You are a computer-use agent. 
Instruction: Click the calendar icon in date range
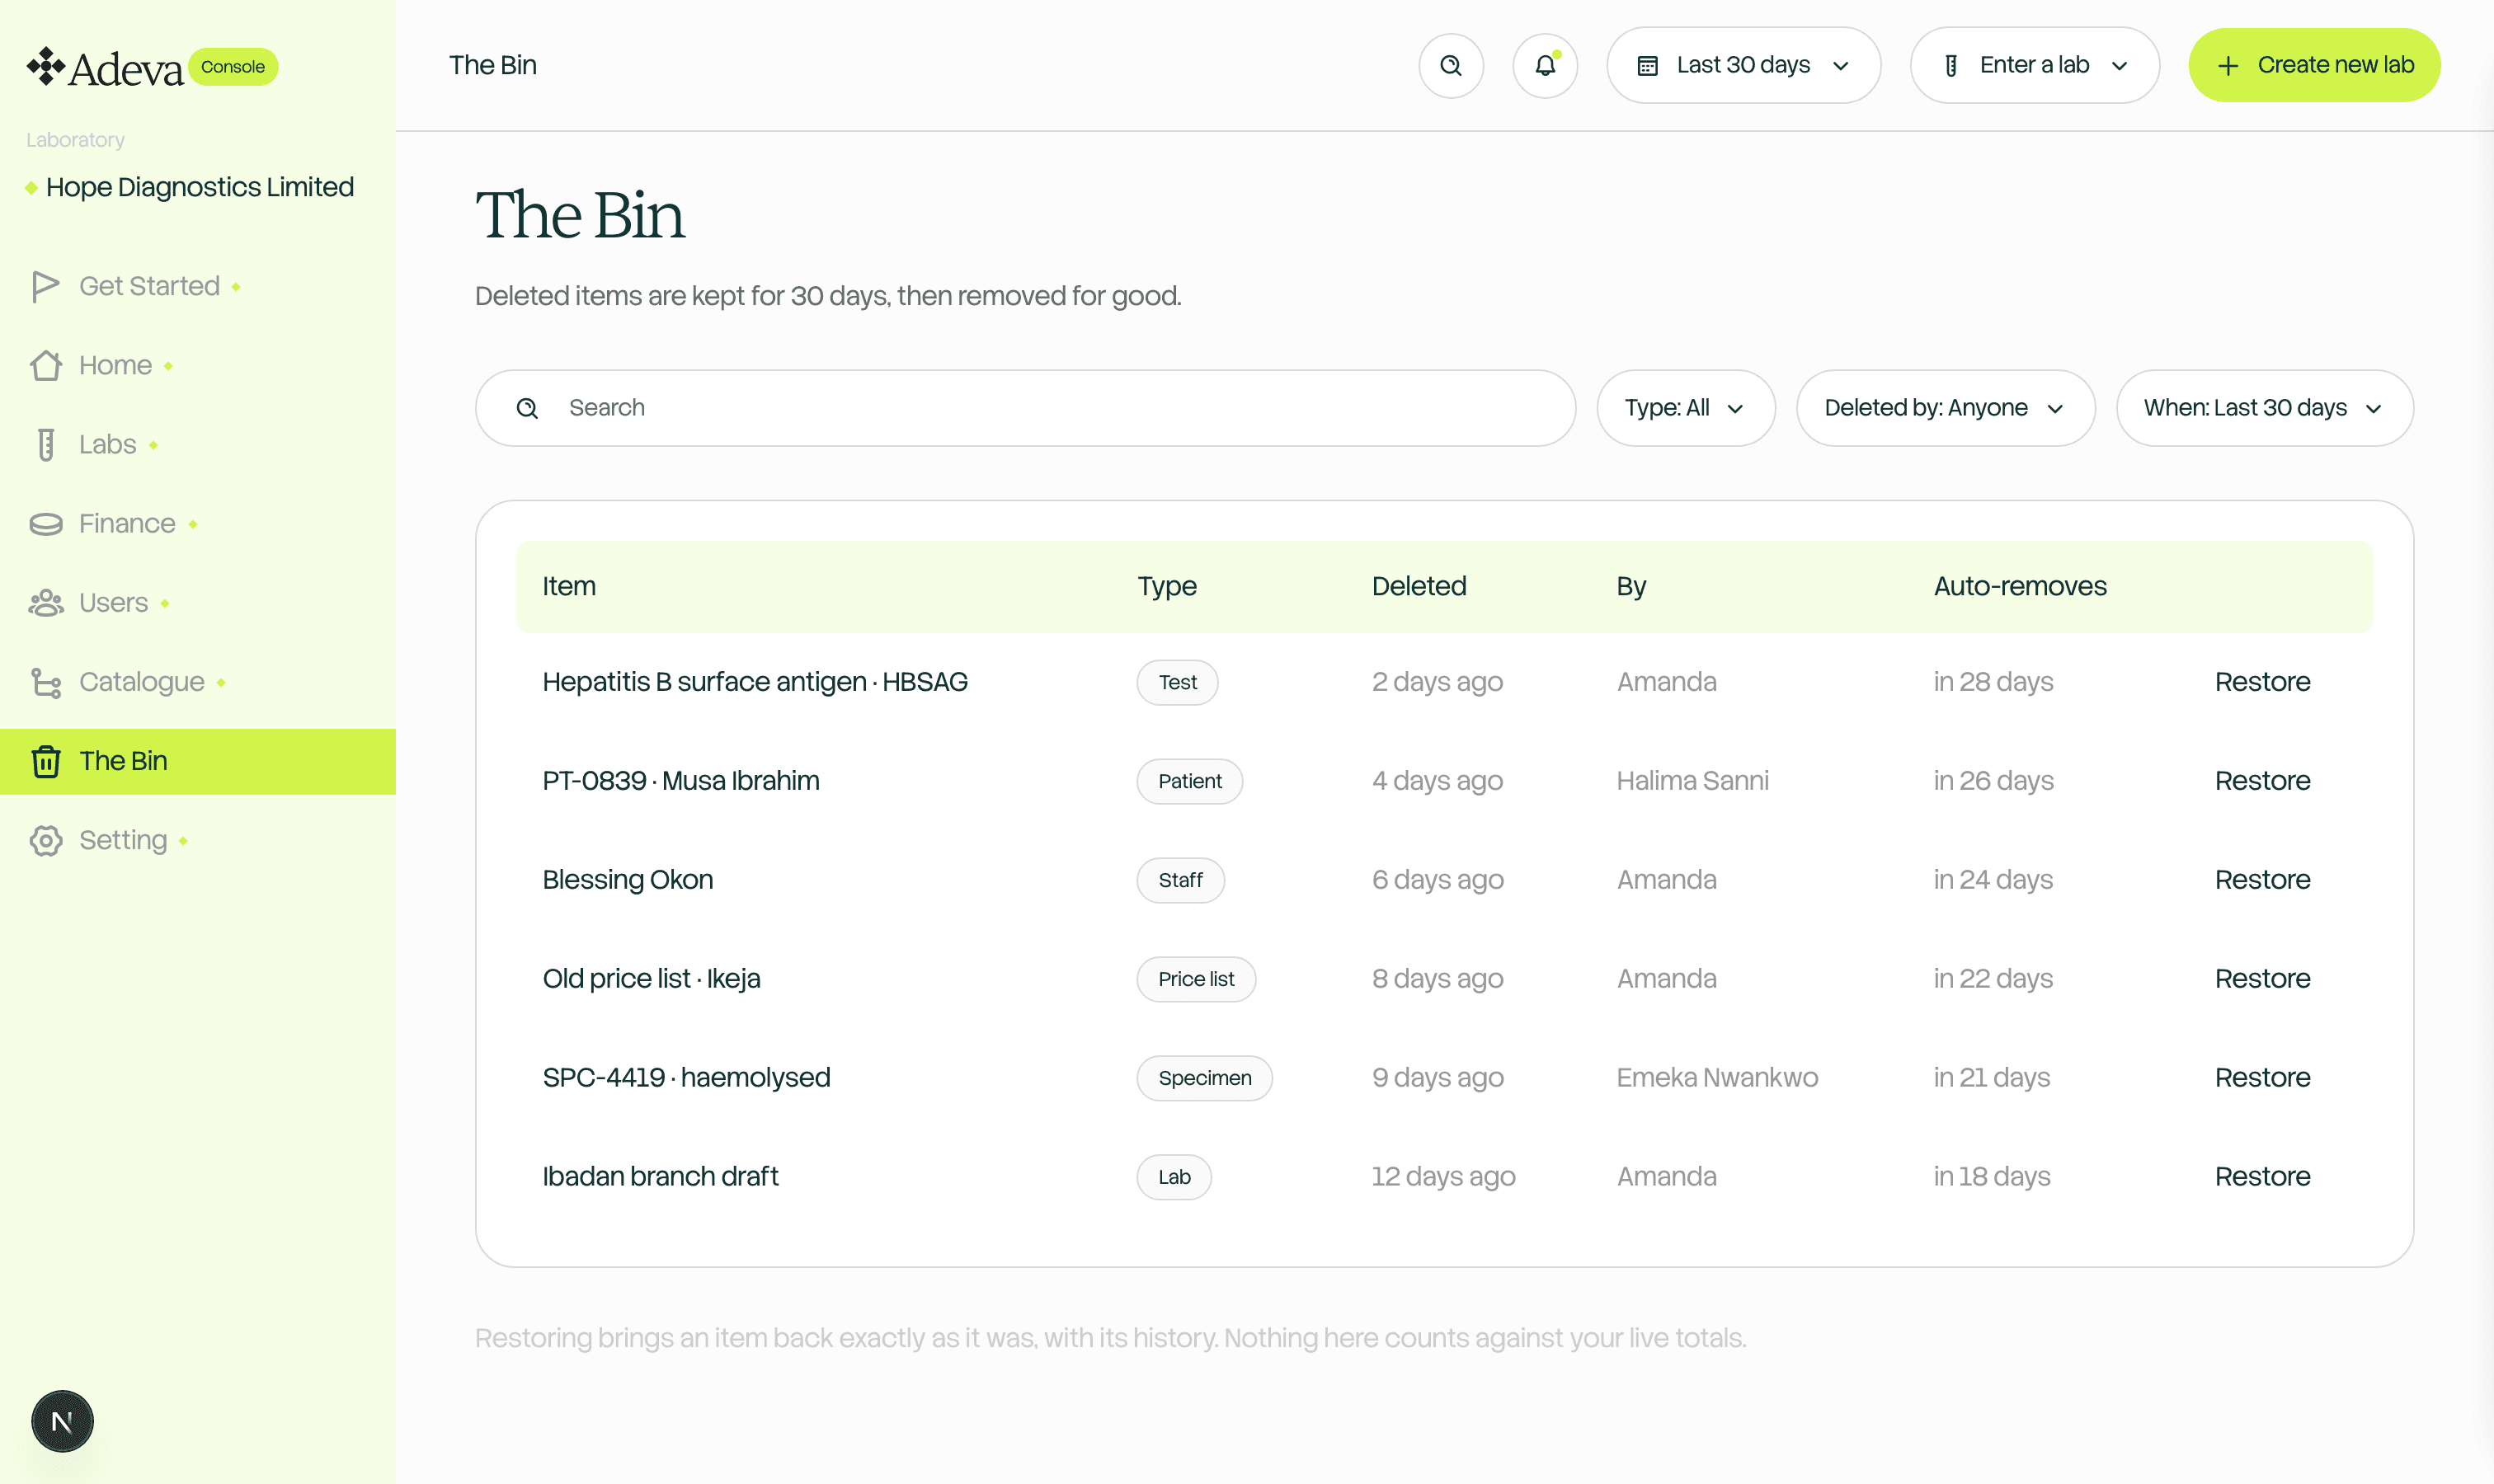1647,66
